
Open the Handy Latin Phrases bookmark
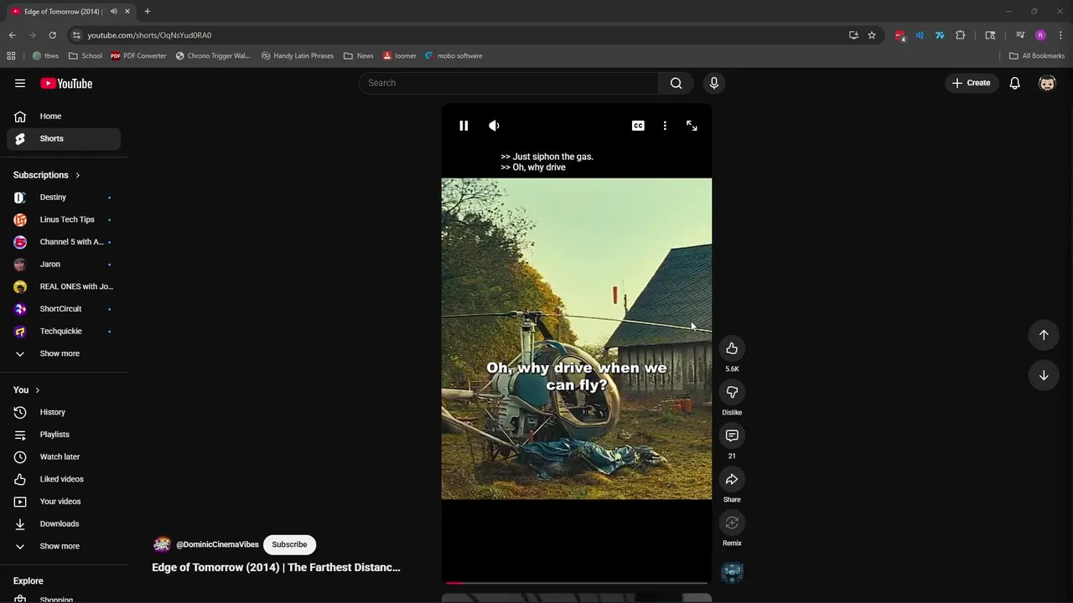click(298, 56)
